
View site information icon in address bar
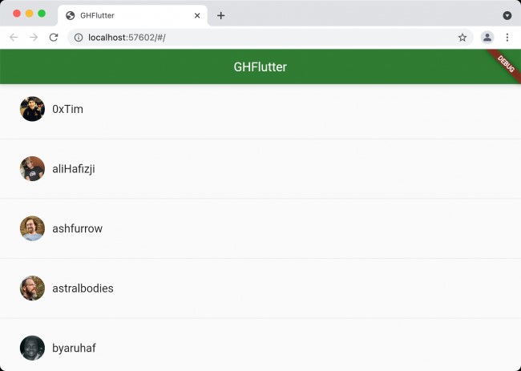78,38
